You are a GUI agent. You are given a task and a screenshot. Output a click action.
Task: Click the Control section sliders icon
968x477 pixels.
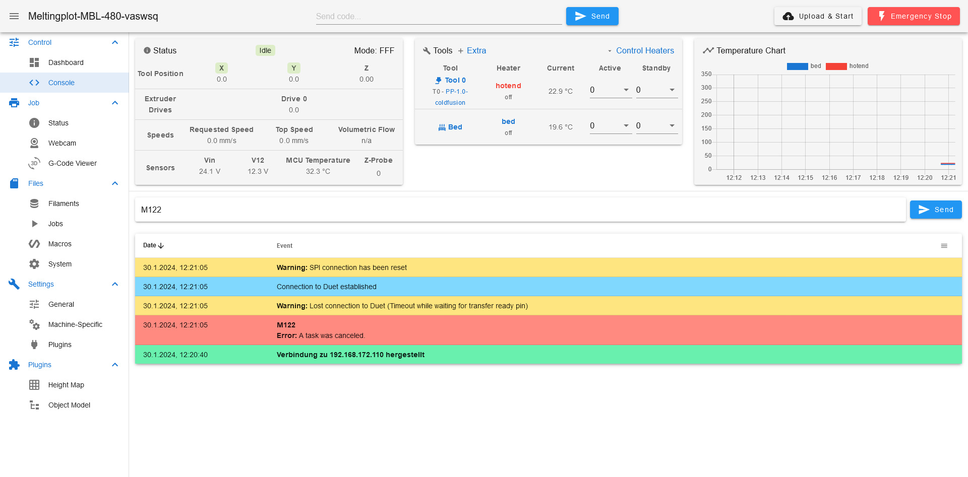pos(14,42)
